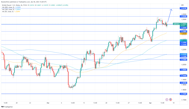Click the orange 1.23670 MA axis label

click(184, 34)
